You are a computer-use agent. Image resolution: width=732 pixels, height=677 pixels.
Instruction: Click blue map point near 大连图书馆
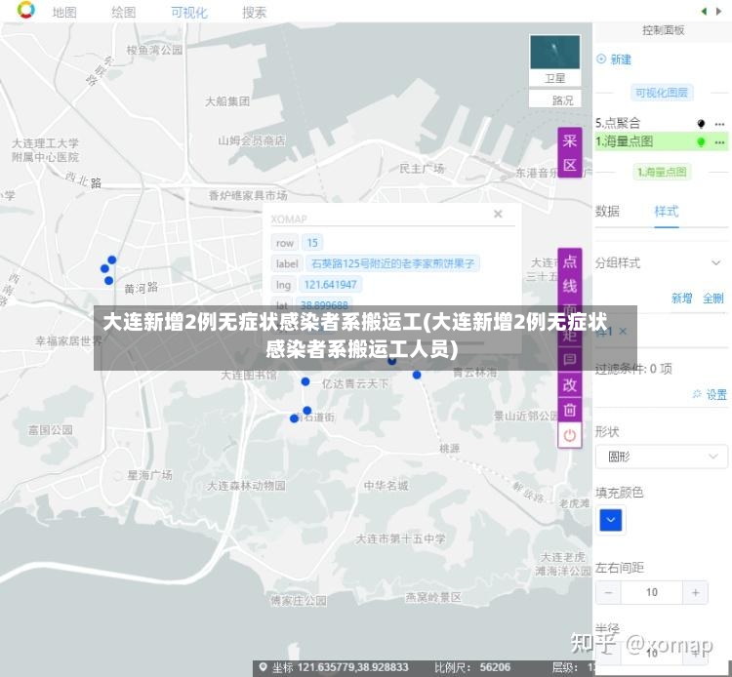coord(305,381)
